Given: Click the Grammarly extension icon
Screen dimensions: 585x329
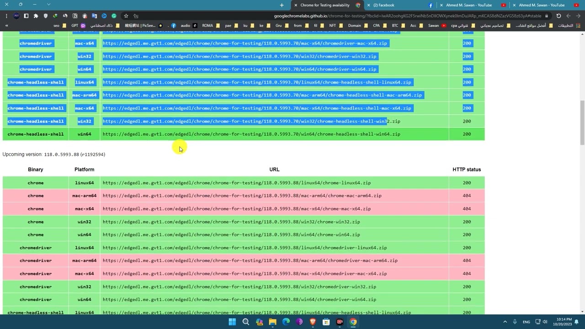Looking at the screenshot, I should pyautogui.click(x=114, y=16).
